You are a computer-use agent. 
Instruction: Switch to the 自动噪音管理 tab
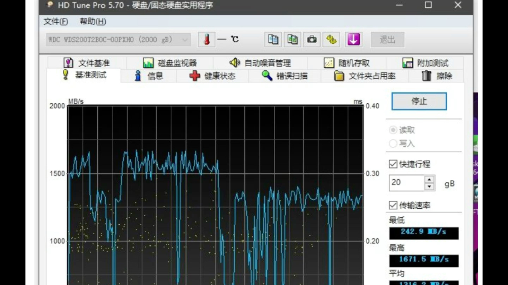(260, 63)
